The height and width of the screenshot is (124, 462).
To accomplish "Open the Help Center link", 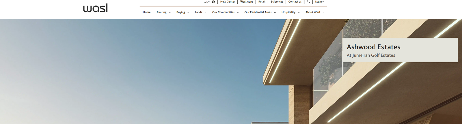I will click(x=228, y=2).
